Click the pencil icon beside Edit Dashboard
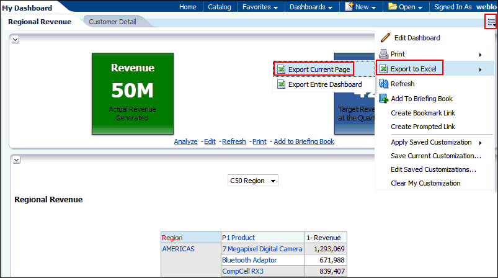 coord(385,37)
